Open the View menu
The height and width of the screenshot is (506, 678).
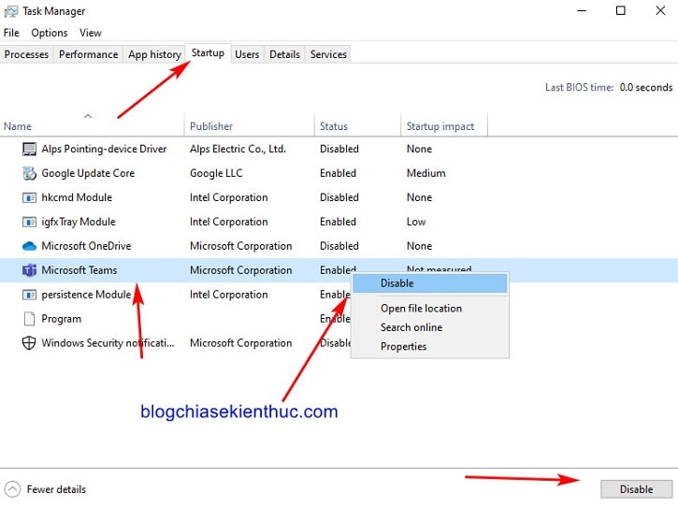[x=91, y=33]
